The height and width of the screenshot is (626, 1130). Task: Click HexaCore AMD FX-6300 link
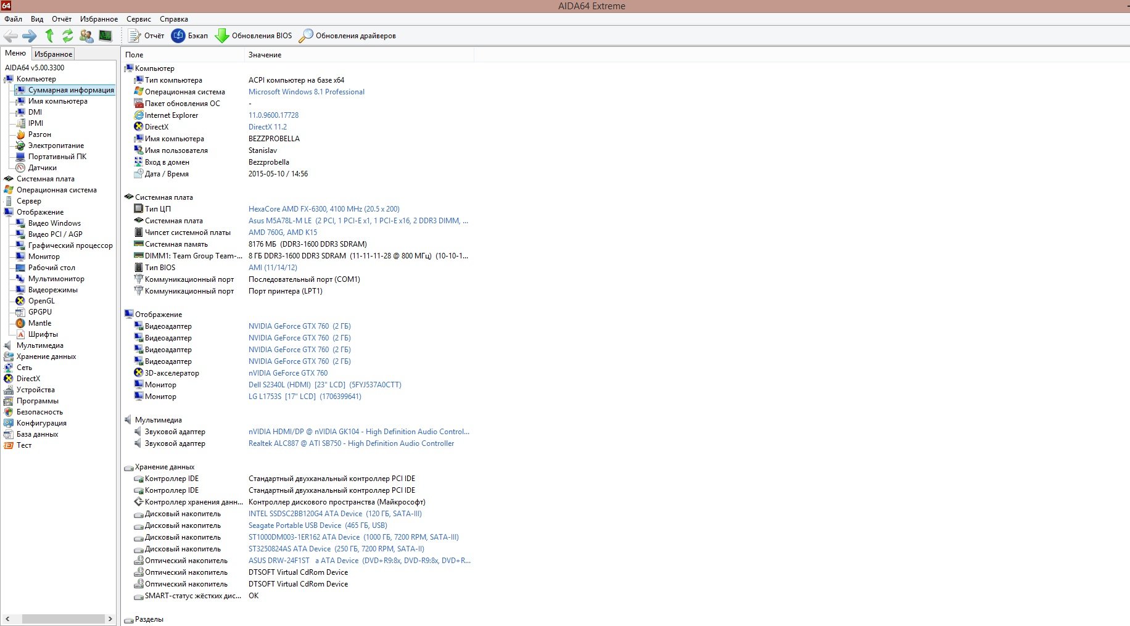[324, 209]
